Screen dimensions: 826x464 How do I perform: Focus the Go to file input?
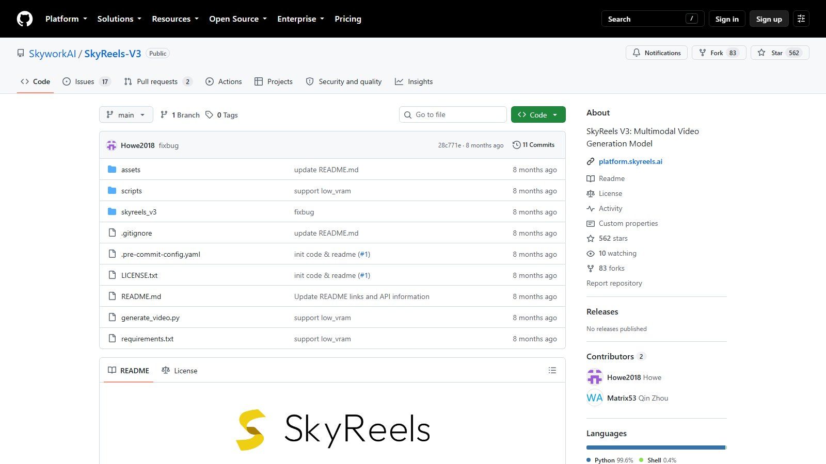[x=453, y=114]
